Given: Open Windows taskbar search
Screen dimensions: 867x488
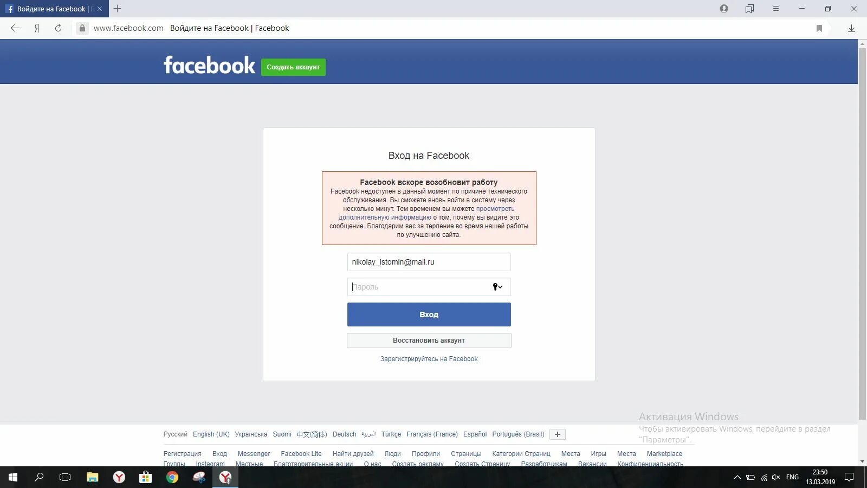Looking at the screenshot, I should 39,477.
